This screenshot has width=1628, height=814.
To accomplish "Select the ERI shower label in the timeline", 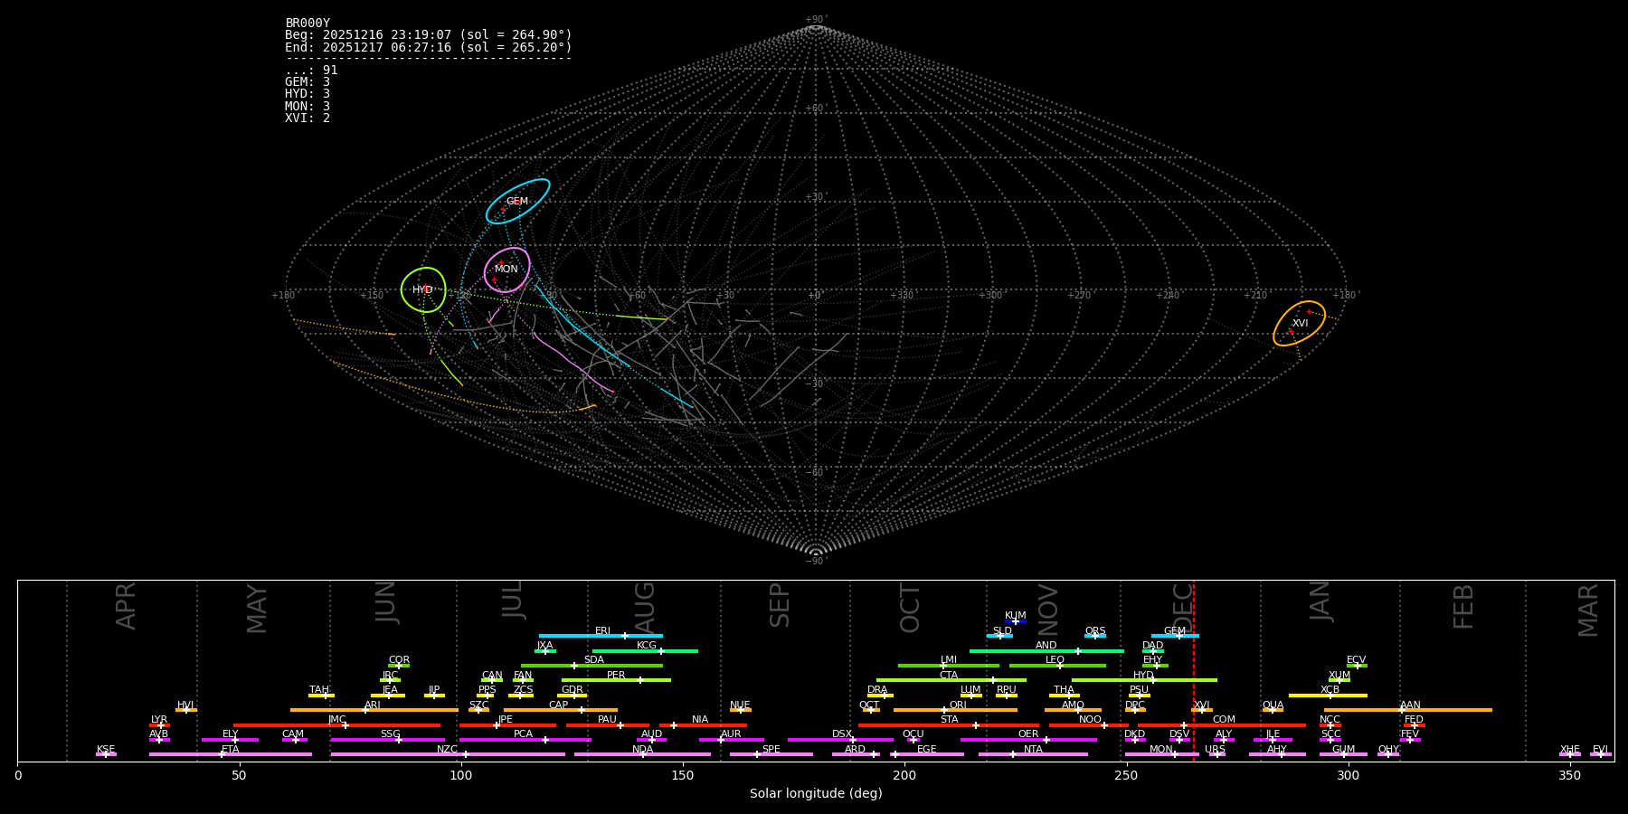I will (x=602, y=631).
